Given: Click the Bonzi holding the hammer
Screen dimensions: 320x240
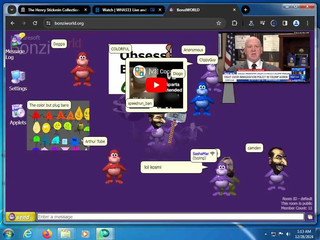Looking at the screenshot, I should (x=158, y=131).
